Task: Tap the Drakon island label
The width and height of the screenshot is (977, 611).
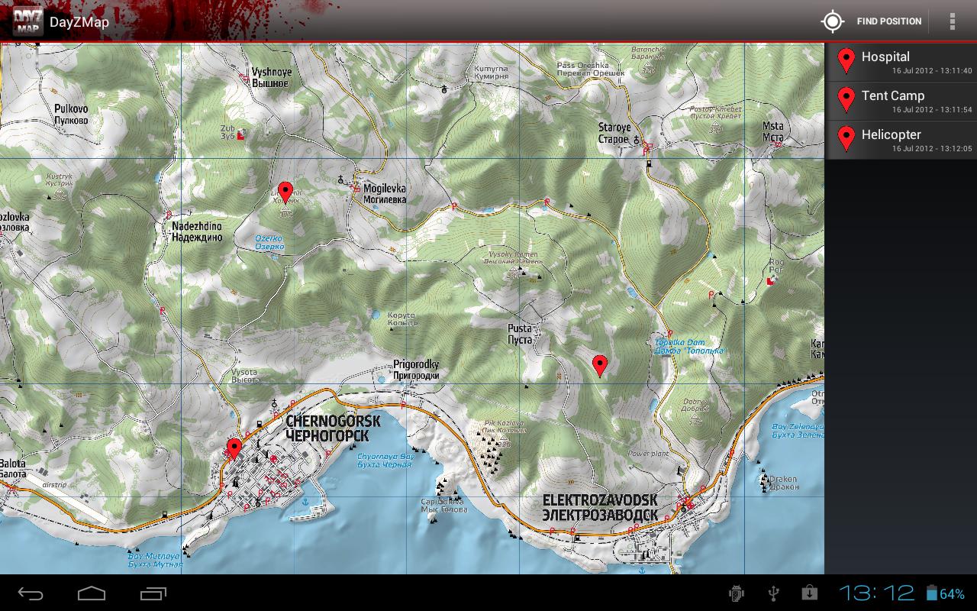Action: tap(784, 482)
